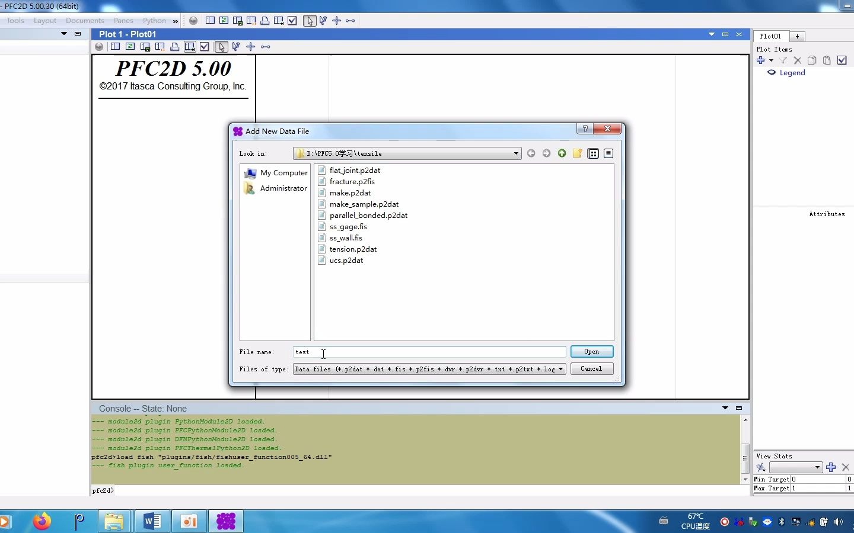Click the refresh icon in the main top toolbar

coord(224,21)
